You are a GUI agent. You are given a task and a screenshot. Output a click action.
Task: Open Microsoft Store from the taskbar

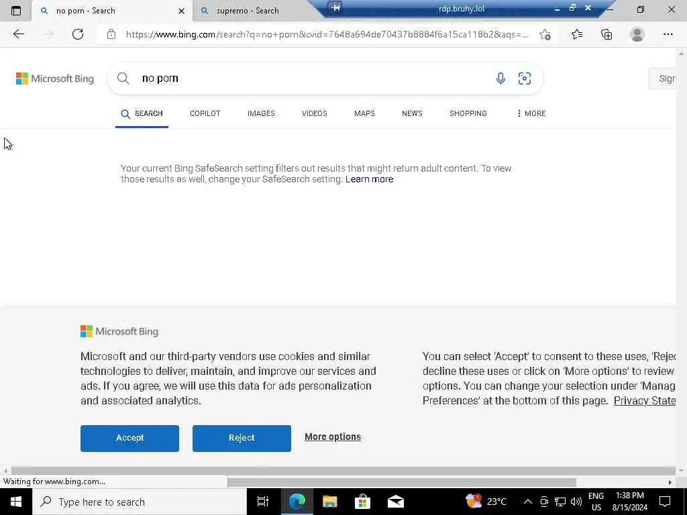click(x=362, y=502)
